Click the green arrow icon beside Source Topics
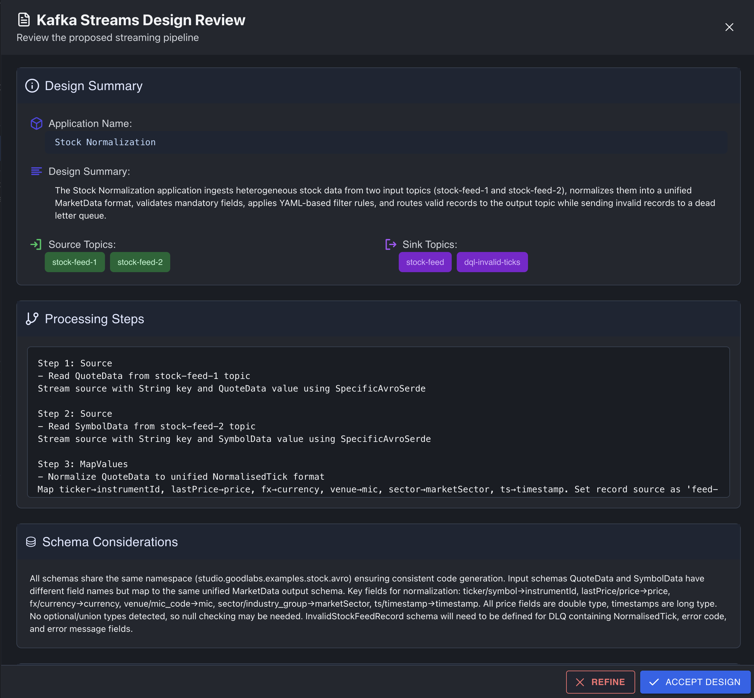 [36, 244]
